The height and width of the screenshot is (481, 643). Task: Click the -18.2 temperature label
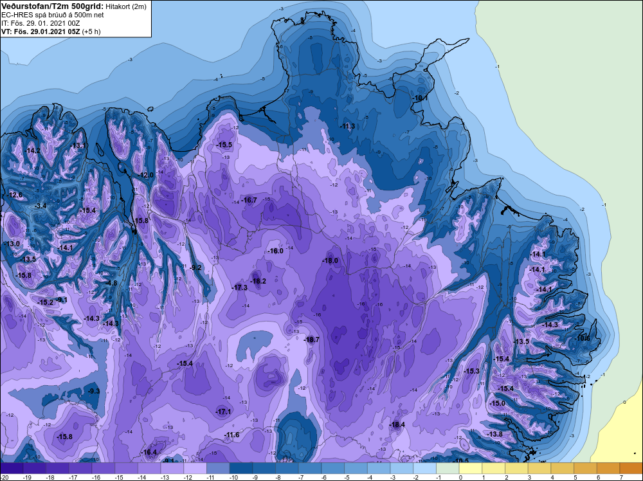click(x=258, y=281)
